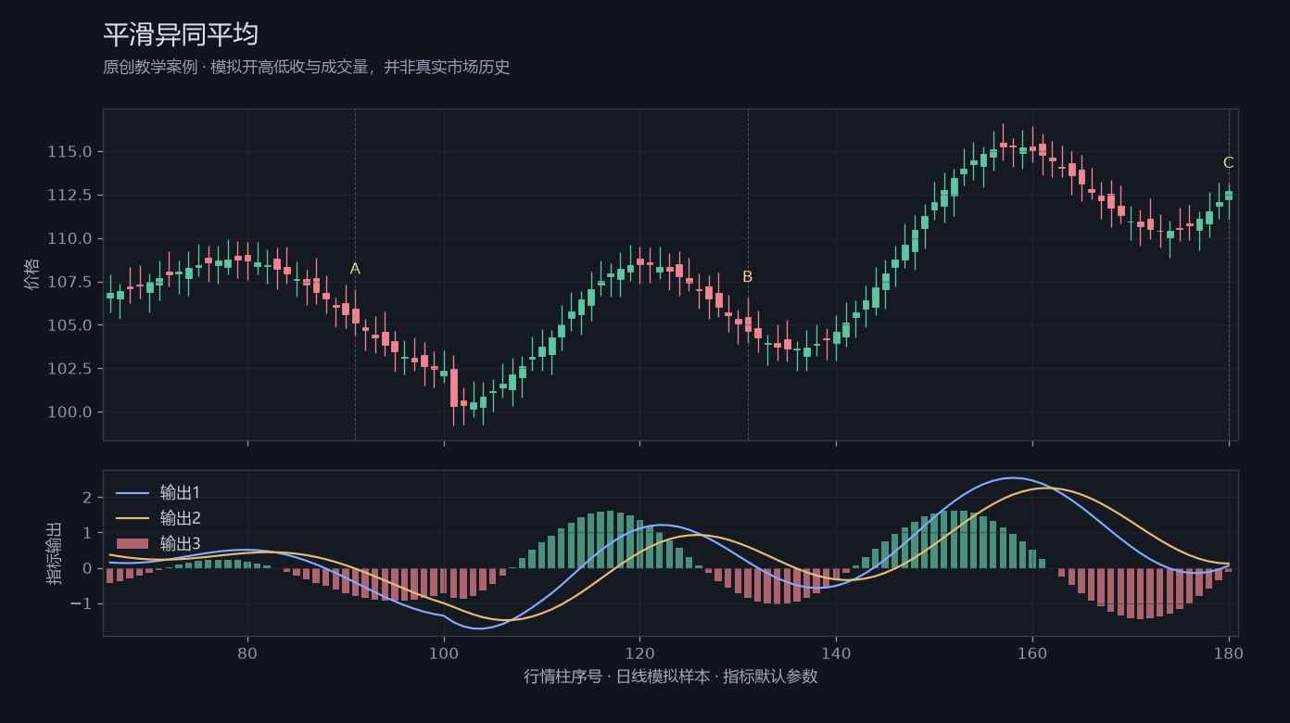
Task: Click the "价格" price axis label
Action: pyautogui.click(x=32, y=274)
